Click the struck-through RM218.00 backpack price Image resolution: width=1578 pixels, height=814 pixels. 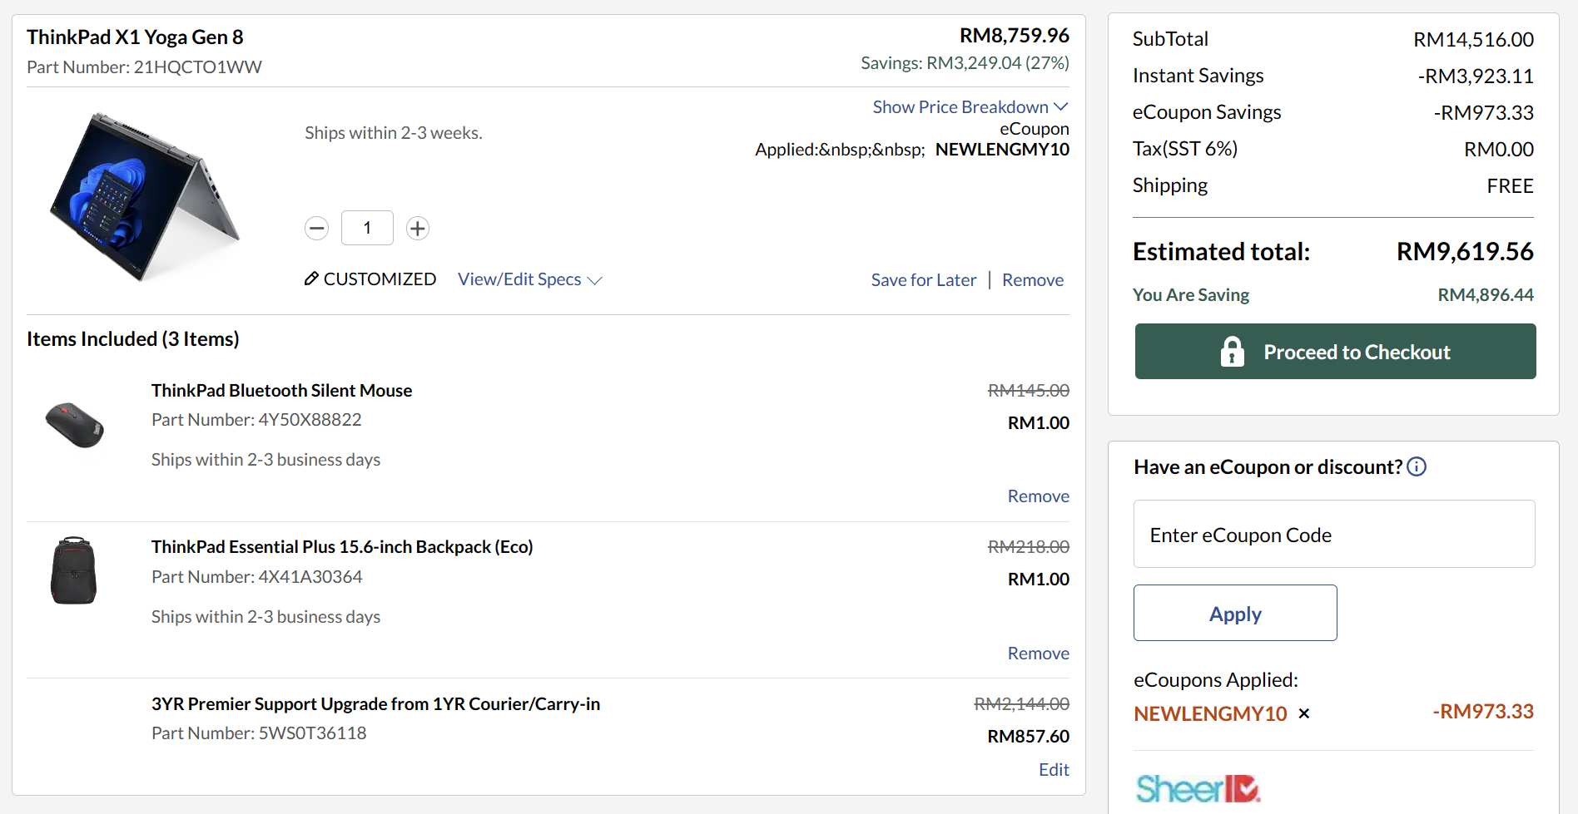pos(1028,547)
